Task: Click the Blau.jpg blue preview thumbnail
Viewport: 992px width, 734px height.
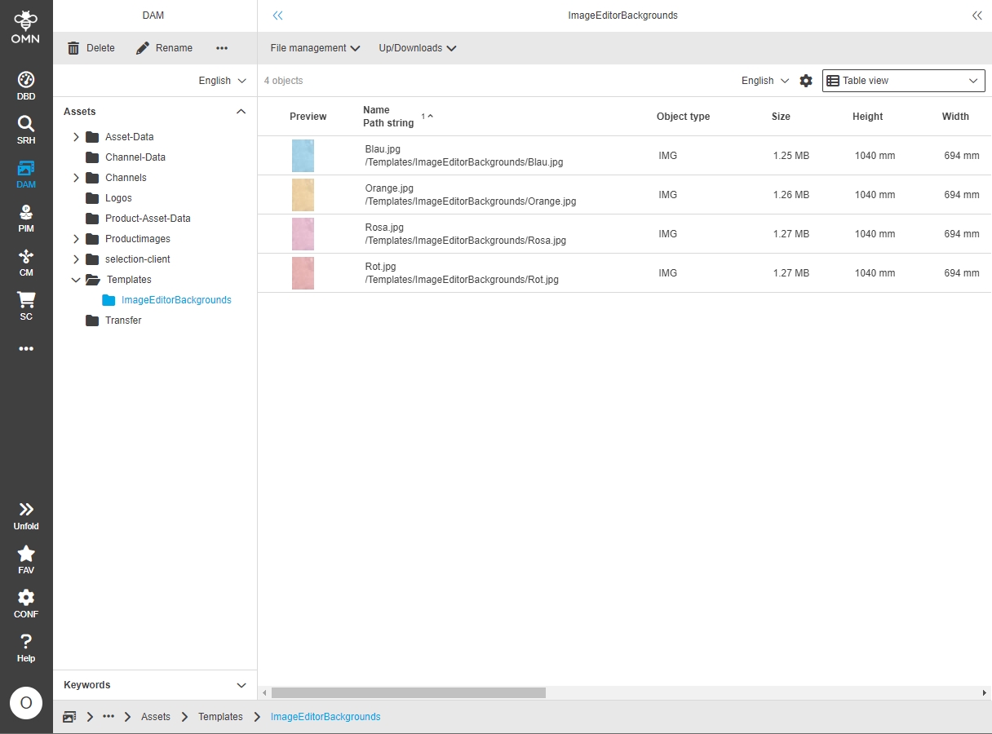Action: (x=303, y=156)
